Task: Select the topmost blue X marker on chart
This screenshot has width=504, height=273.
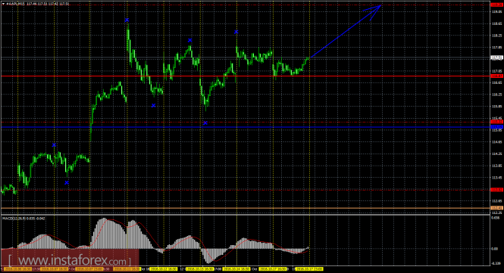Action: pos(127,20)
